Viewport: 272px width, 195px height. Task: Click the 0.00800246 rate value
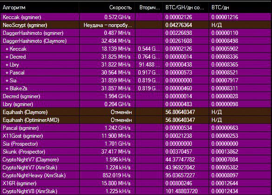[x=179, y=183]
